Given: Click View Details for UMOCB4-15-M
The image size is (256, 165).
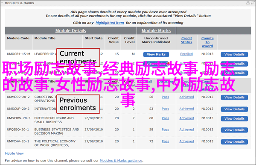Looking at the screenshot, I should 234,54.
